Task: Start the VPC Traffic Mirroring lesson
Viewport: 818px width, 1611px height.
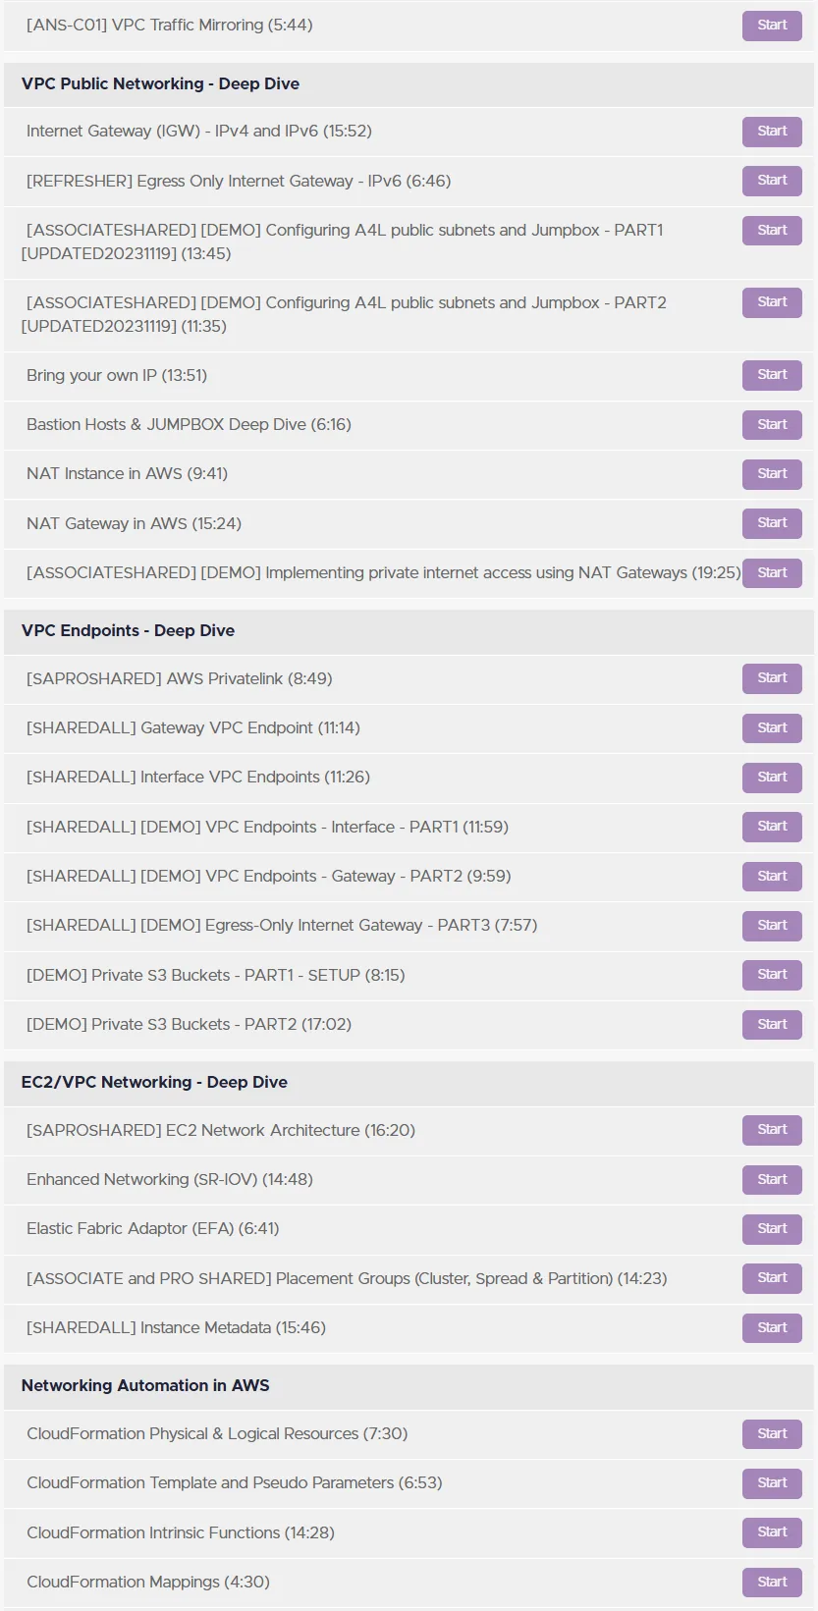Action: point(772,26)
